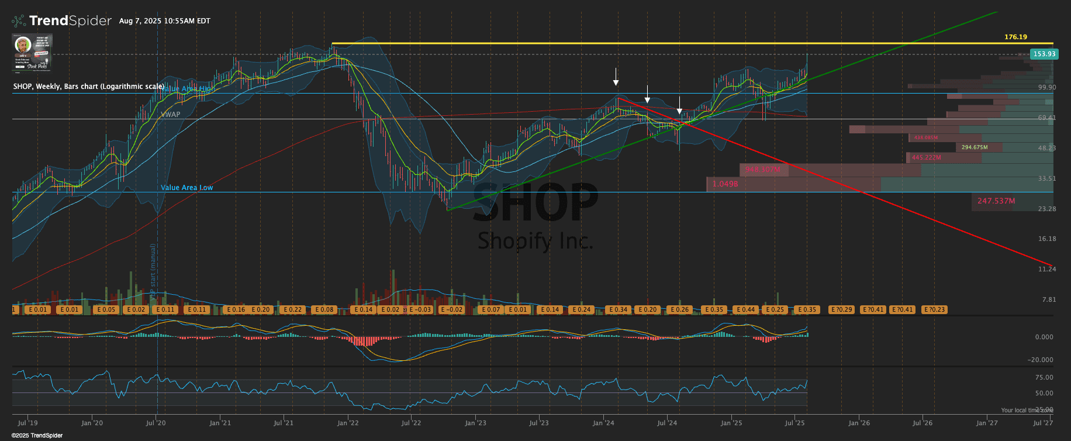Select the 438.085M volume profile label
This screenshot has height=441, width=1071.
tap(925, 138)
